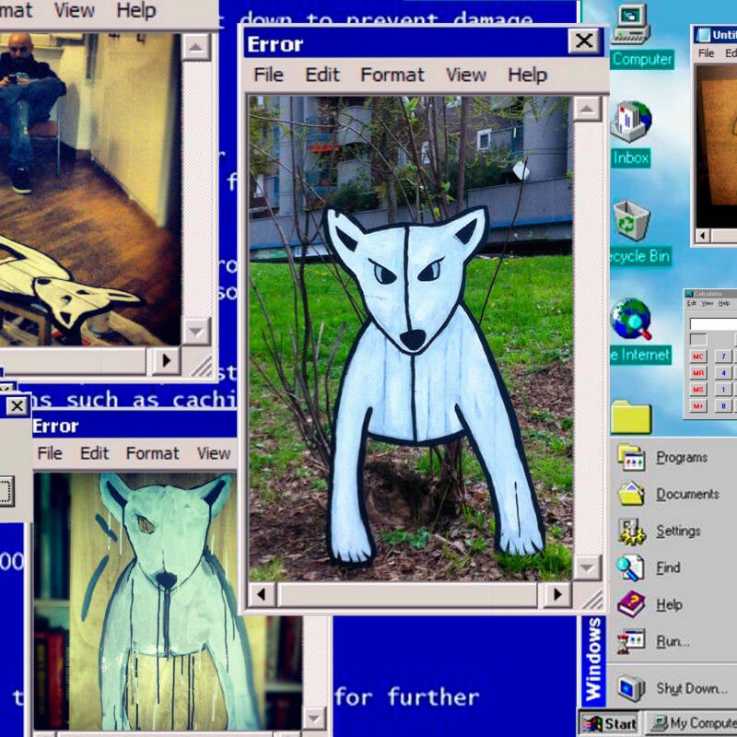Open the File menu in center Error window

pos(268,75)
